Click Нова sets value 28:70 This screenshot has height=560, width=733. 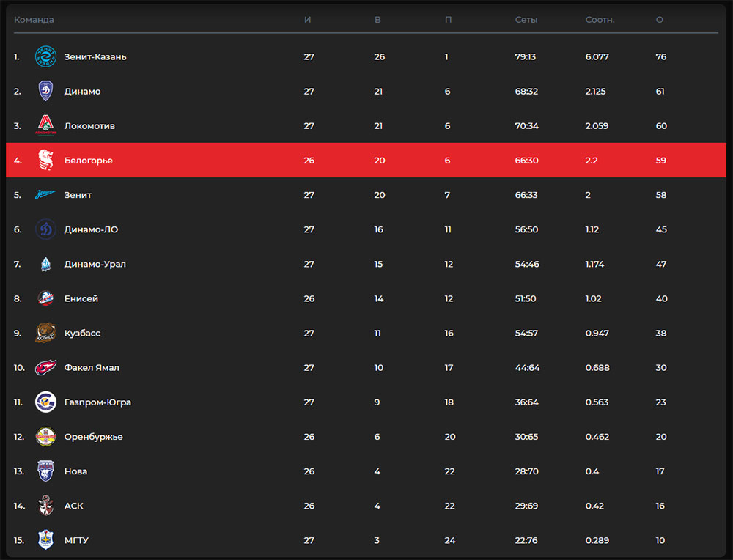pos(526,471)
